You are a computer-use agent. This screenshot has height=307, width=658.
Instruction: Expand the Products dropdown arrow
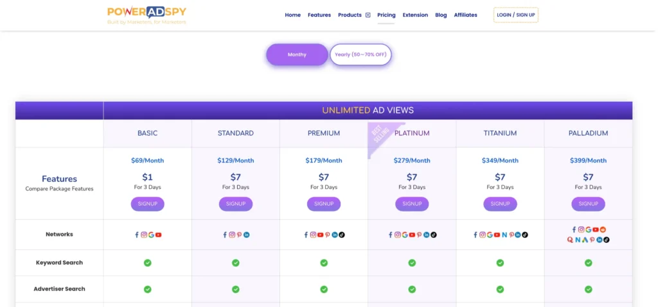368,15
